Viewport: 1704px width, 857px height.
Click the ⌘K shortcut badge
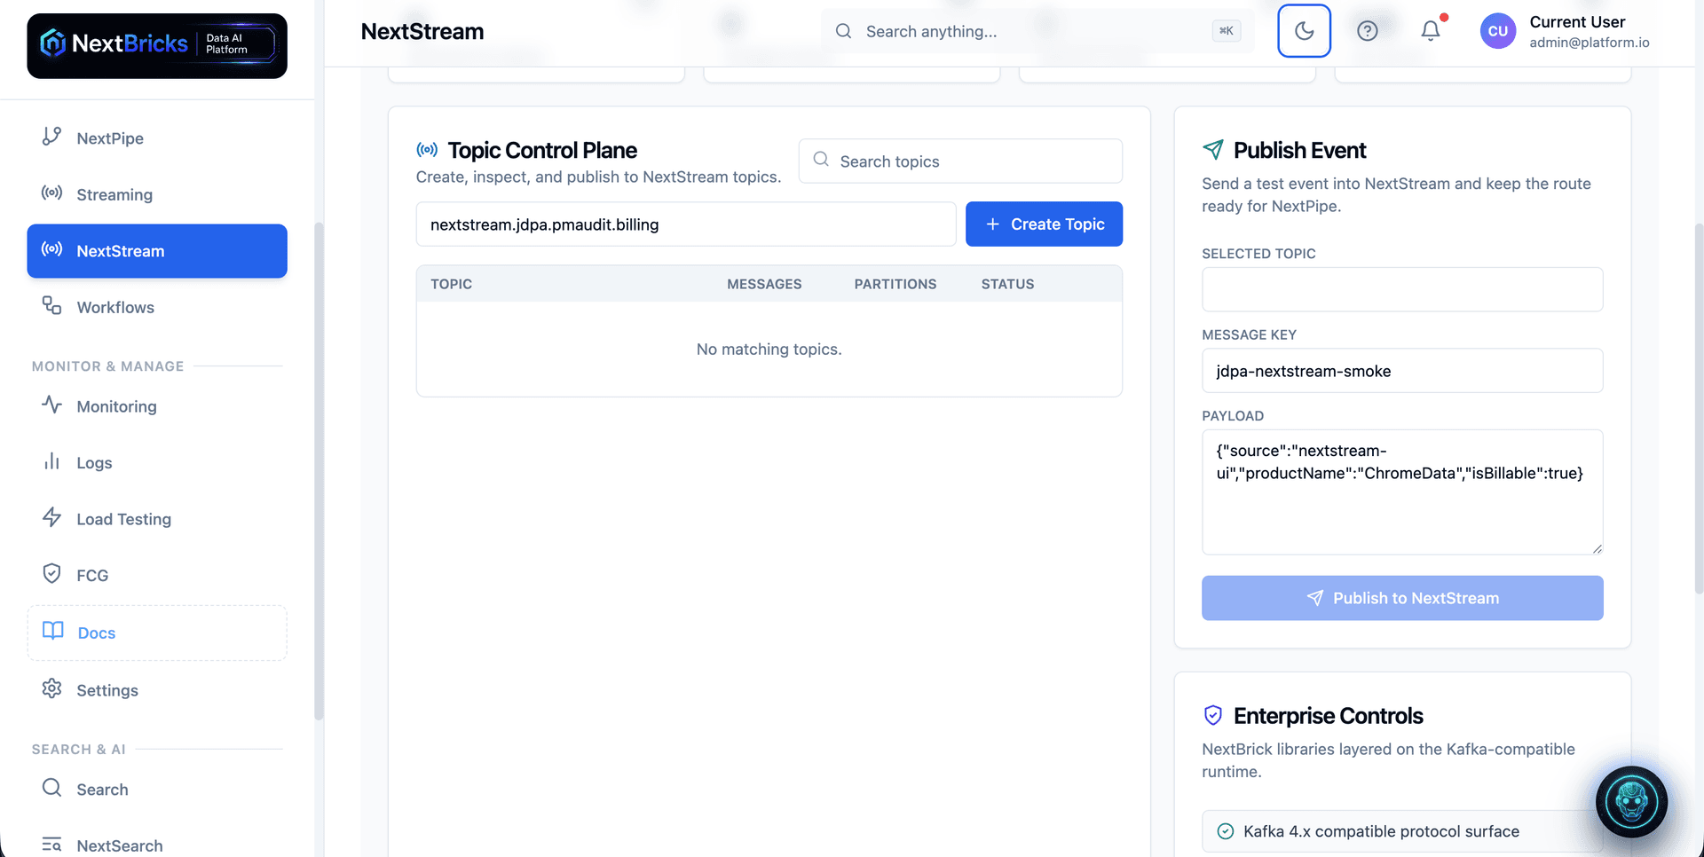[1227, 31]
